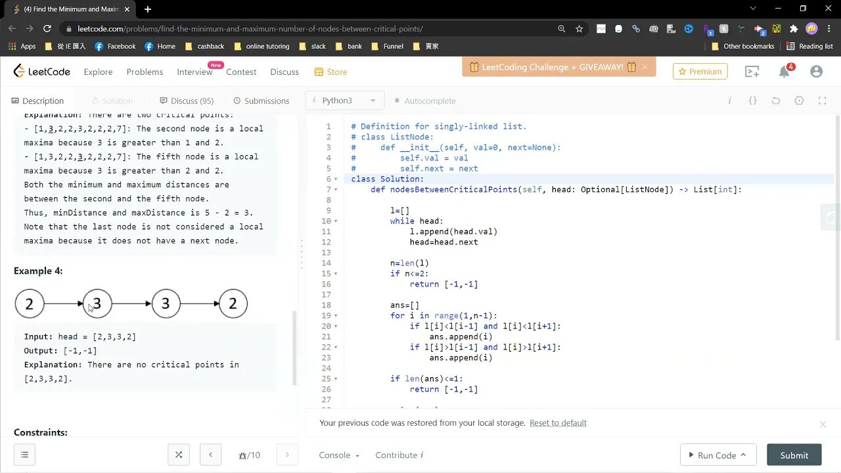Go to previous problem arrow
This screenshot has width=841, height=473.
[x=210, y=455]
